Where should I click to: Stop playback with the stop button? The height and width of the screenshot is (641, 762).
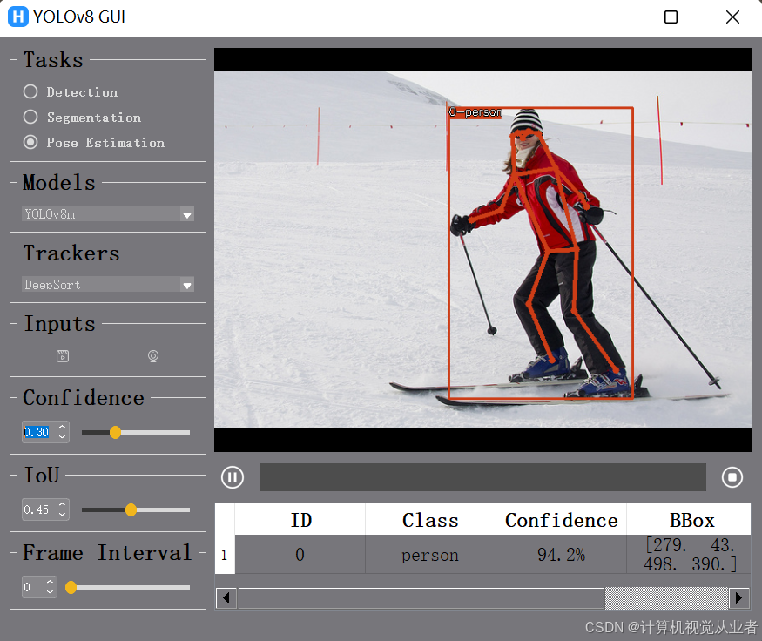click(x=732, y=477)
